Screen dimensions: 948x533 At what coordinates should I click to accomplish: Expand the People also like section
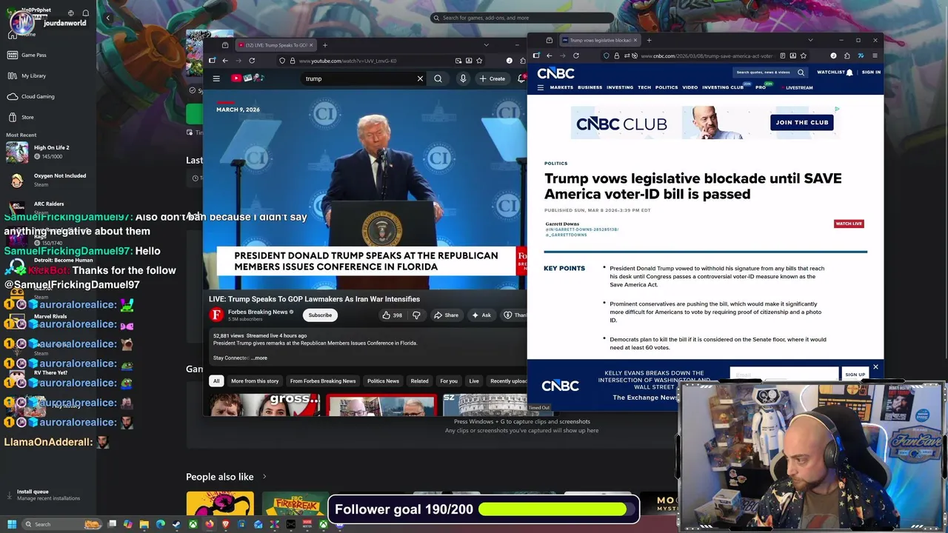click(226, 477)
